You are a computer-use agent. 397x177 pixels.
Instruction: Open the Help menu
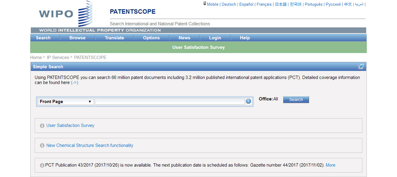click(x=245, y=38)
